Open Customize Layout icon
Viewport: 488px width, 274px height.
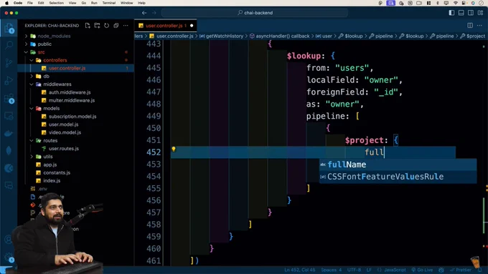point(481,13)
